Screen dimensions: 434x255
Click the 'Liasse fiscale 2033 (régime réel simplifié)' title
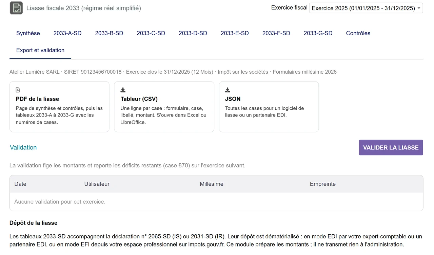tap(84, 8)
